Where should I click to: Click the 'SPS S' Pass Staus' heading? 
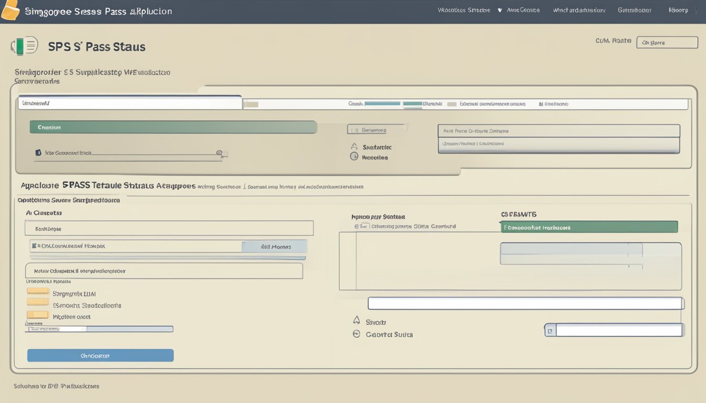(x=97, y=47)
